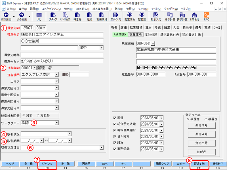Open the FAQ icon in the toolbar
The width and height of the screenshot is (227, 170).
click(x=206, y=16)
